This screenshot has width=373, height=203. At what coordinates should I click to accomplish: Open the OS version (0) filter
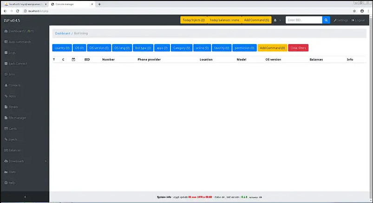pos(99,48)
